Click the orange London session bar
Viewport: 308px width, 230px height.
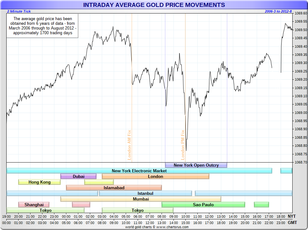[x=156, y=176]
